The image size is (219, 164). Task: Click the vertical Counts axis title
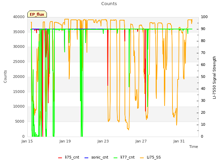coord(5,77)
